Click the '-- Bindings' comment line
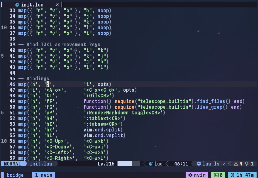 pos(33,79)
